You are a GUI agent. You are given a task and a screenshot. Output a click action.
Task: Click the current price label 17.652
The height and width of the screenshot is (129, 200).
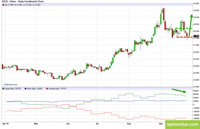[x=196, y=36]
